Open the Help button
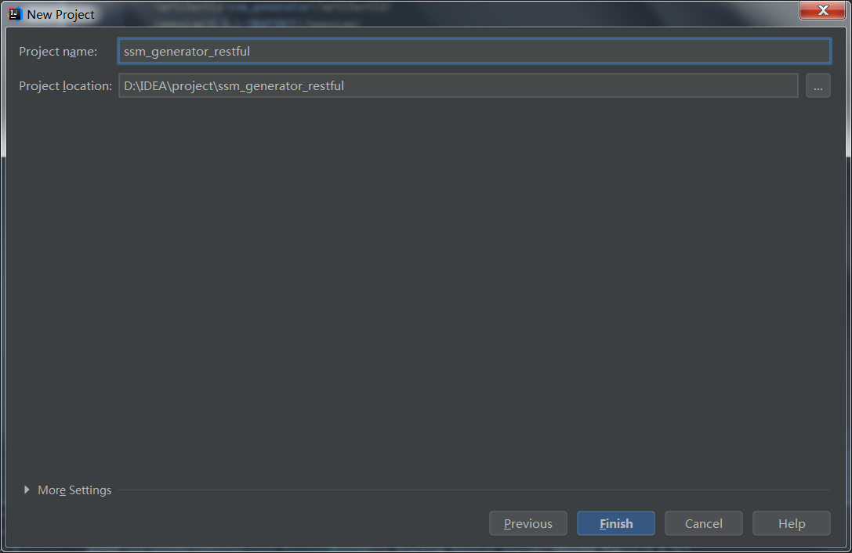The image size is (852, 553). tap(791, 523)
